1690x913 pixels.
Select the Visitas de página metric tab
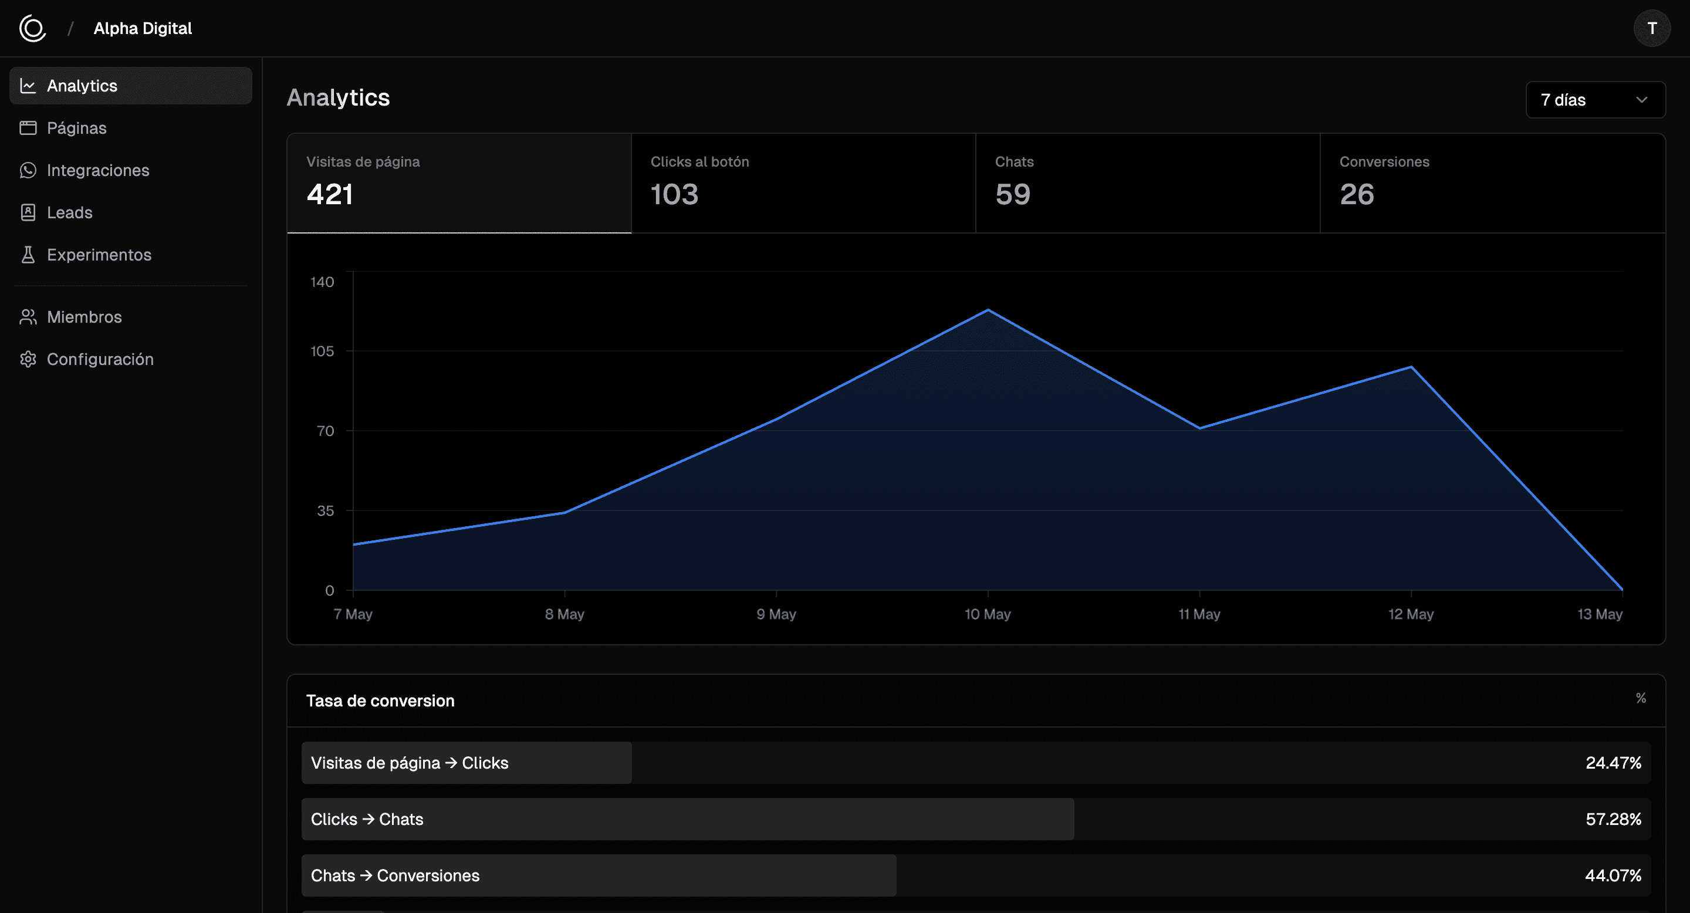458,183
